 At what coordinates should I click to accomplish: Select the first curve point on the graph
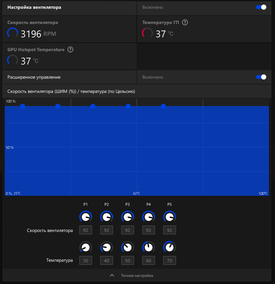click(x=23, y=106)
